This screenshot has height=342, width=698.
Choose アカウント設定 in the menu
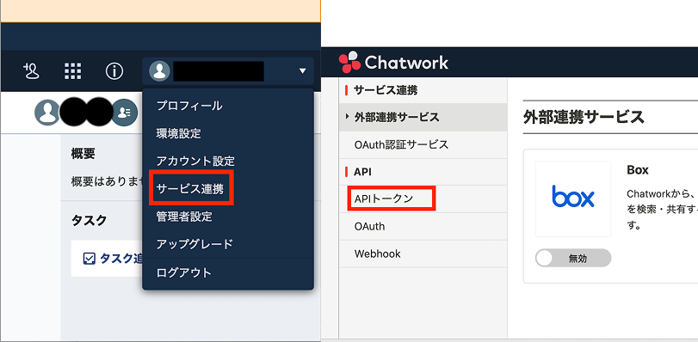click(x=195, y=161)
